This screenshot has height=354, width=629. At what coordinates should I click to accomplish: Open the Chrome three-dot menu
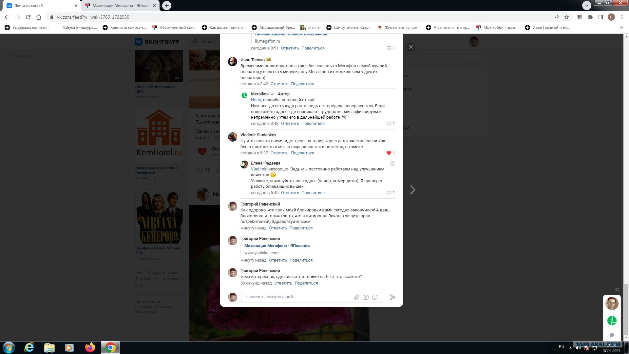pyautogui.click(x=622, y=17)
